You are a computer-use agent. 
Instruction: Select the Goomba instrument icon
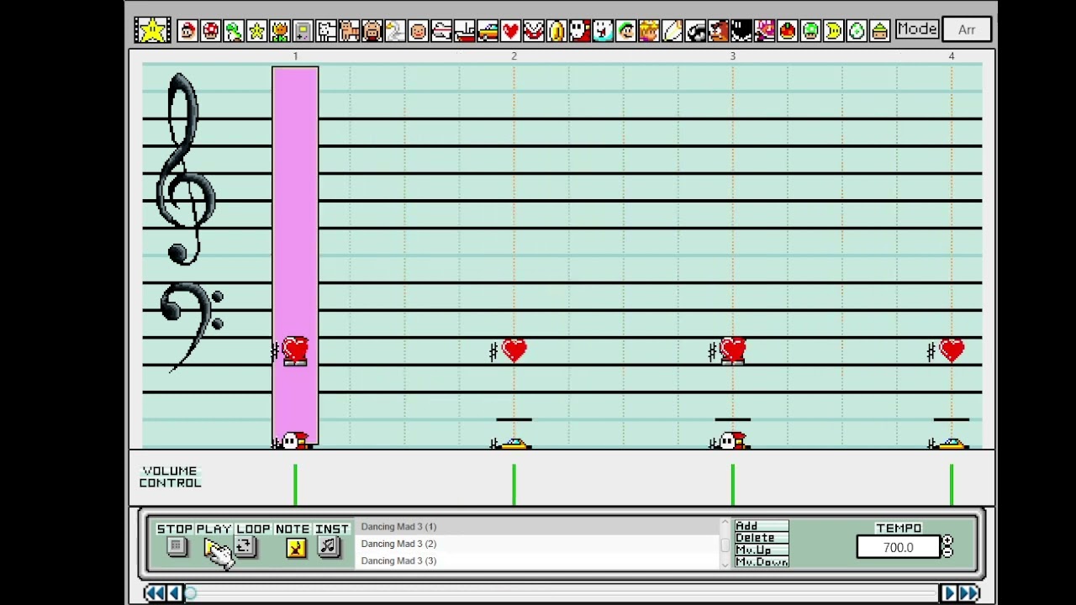point(719,31)
